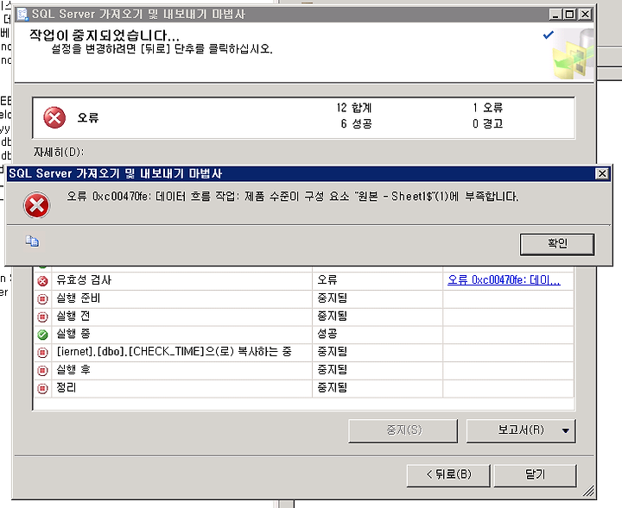Screen dimensions: 622x508
Task: Click the stopped icon beside 정리
Action: point(42,388)
